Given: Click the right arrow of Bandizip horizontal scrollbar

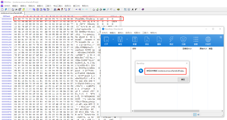Looking at the screenshot, I should tap(222, 111).
